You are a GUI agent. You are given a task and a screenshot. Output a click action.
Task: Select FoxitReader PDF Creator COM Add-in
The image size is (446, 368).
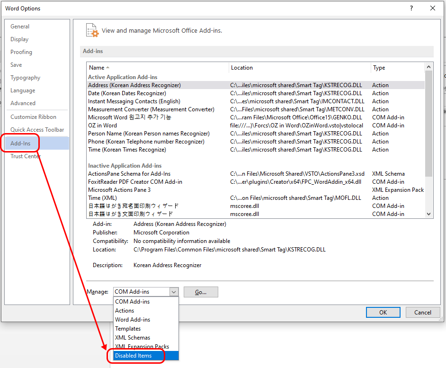pos(256,182)
